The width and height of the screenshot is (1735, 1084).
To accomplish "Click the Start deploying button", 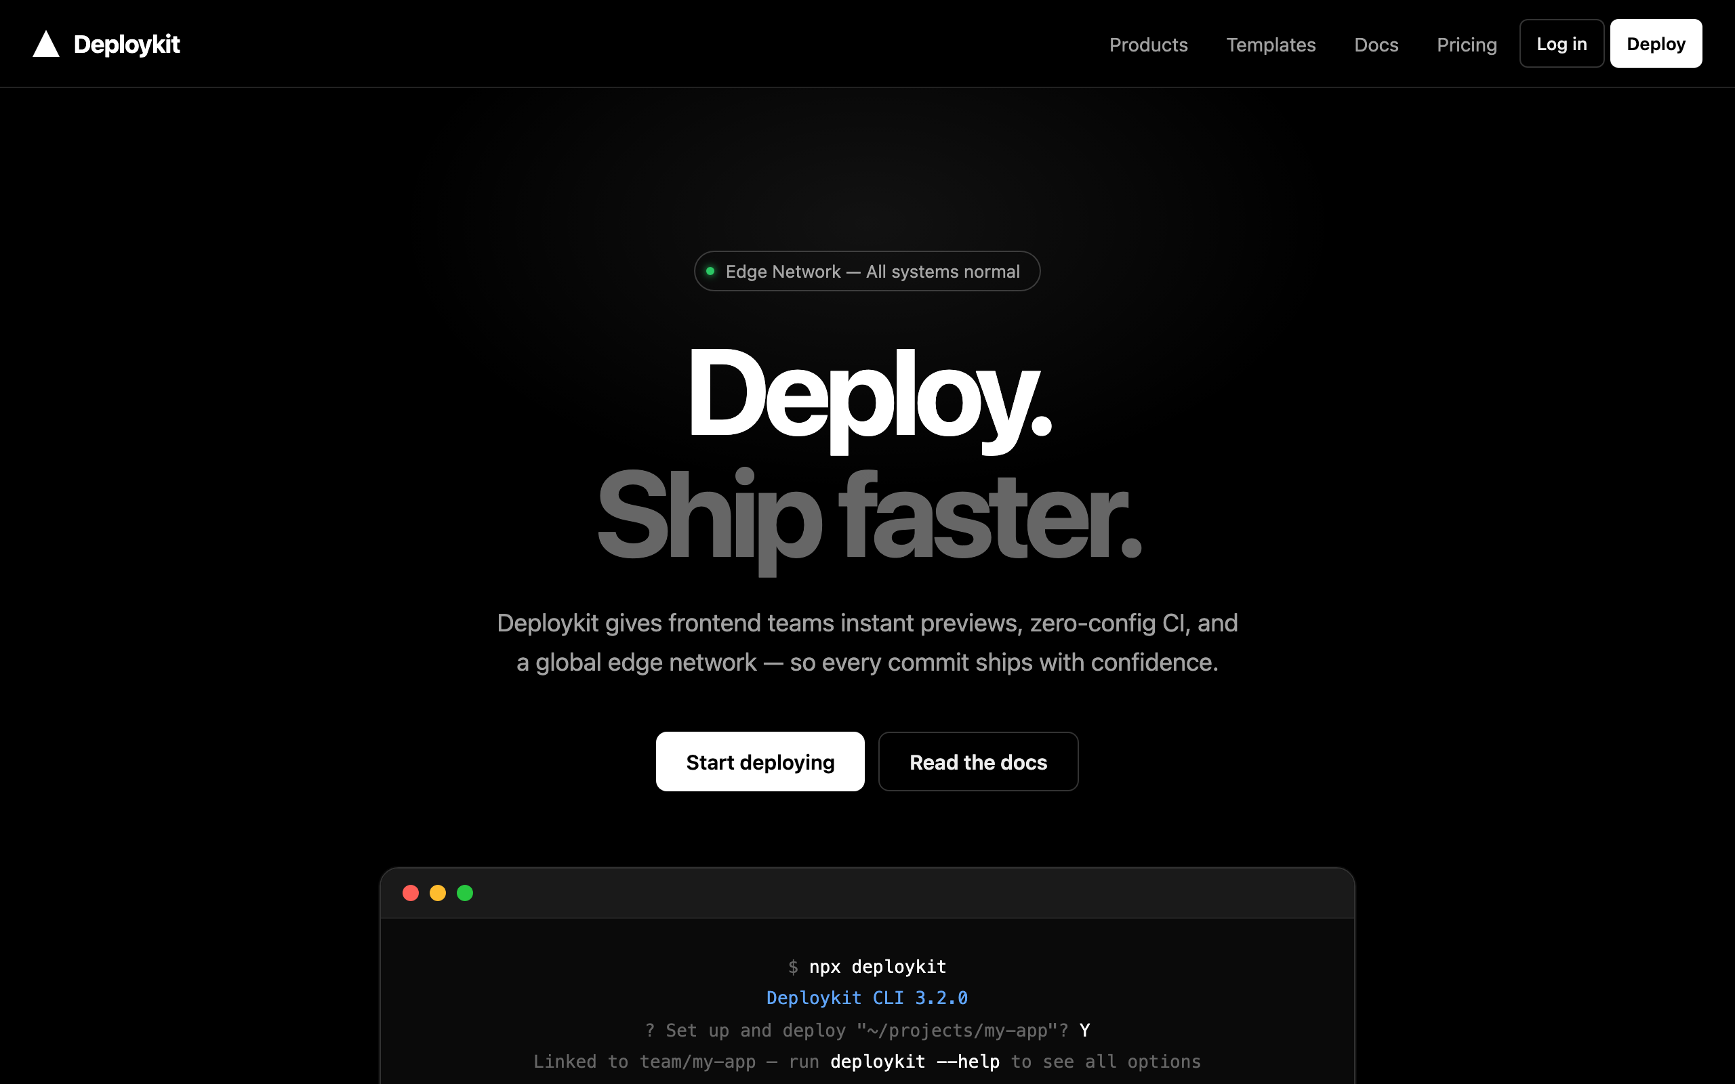I will [760, 762].
